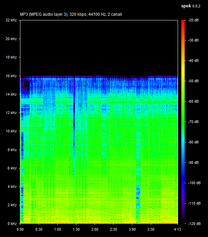Click the 1:00 time axis label
Viewport: 208px width, 237px height.
click(57, 229)
